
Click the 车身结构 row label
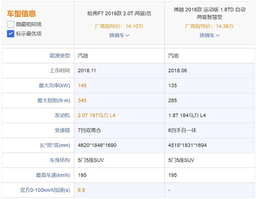[60, 160]
